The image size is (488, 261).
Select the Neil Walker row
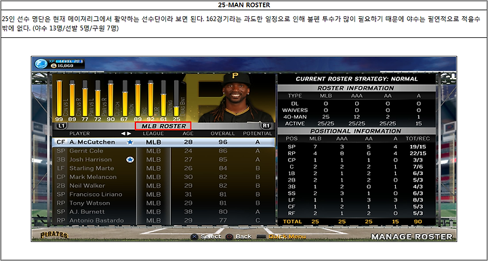pyautogui.click(x=164, y=186)
